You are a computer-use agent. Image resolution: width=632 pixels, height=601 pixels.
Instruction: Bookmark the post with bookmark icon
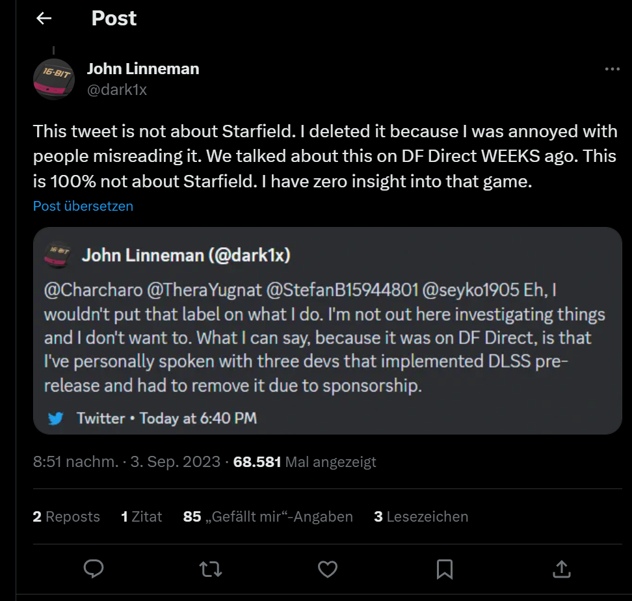tap(445, 570)
